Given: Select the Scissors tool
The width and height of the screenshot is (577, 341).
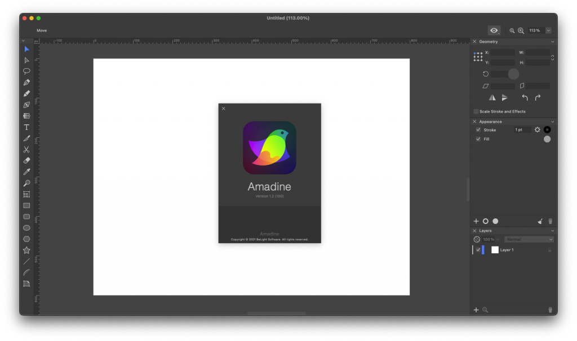Looking at the screenshot, I should click(x=26, y=150).
